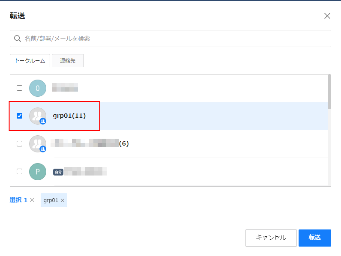This screenshot has height=256, width=341.
Task: Remove grp01 chip using its X
Action: point(63,200)
